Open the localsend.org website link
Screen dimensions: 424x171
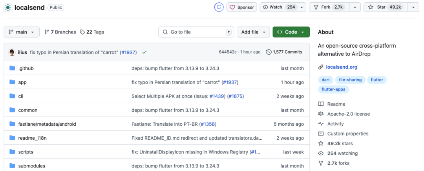coord(342,67)
